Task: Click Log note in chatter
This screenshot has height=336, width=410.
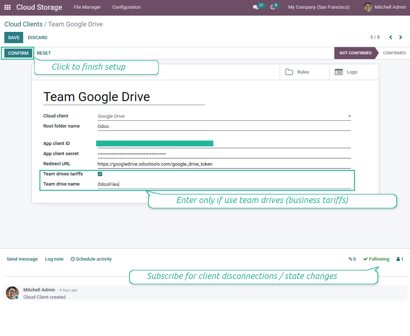Action: pos(54,259)
